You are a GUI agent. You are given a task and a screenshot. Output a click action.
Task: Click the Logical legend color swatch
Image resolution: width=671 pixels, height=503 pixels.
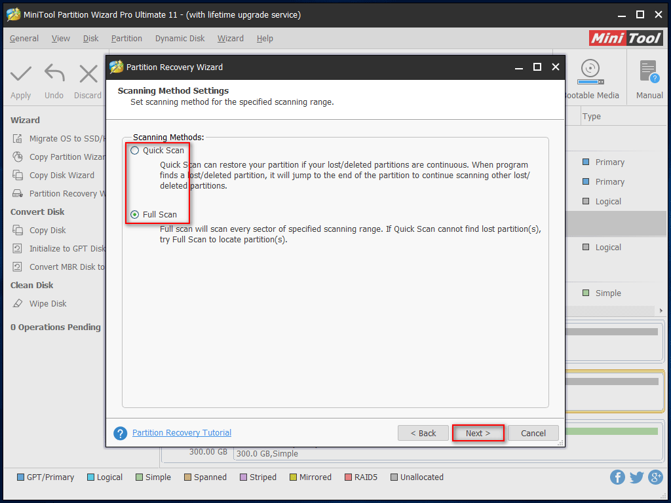(90, 477)
